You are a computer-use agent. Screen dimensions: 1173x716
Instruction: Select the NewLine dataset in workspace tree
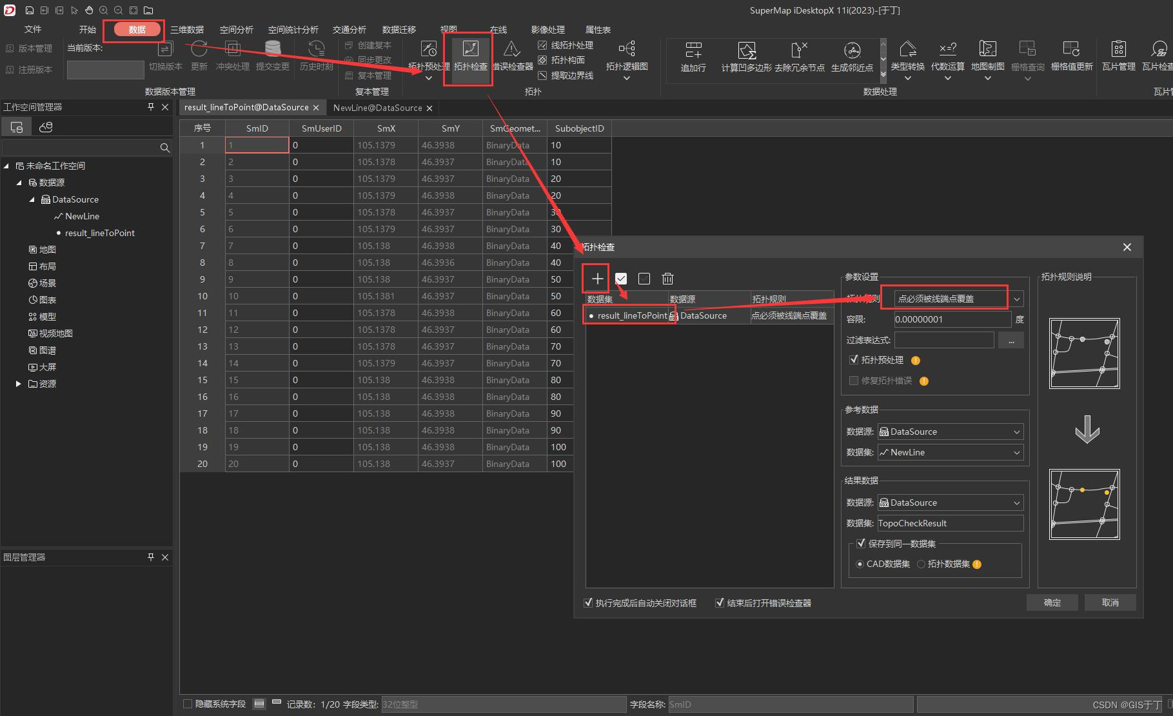tap(82, 216)
